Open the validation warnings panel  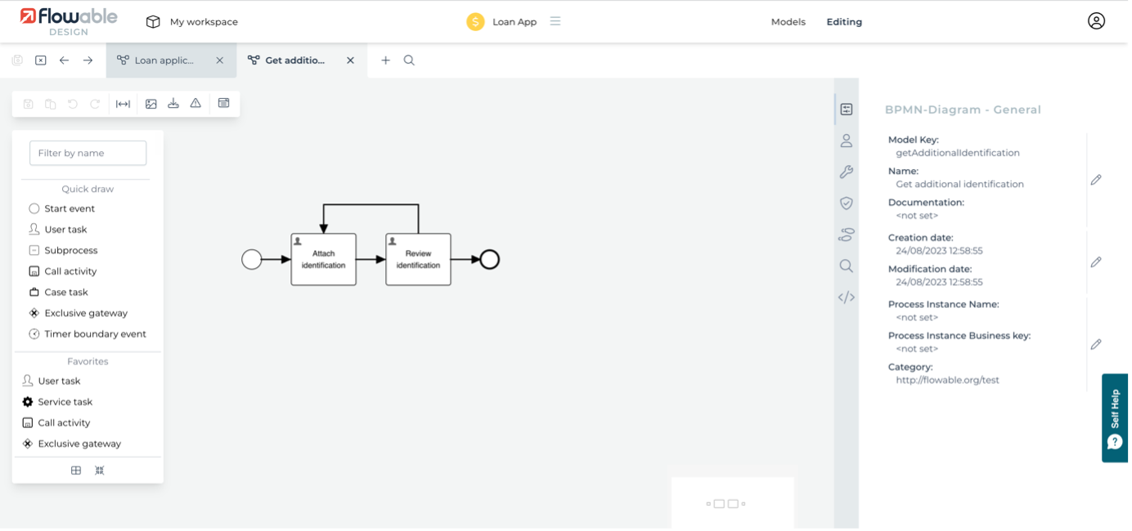195,103
